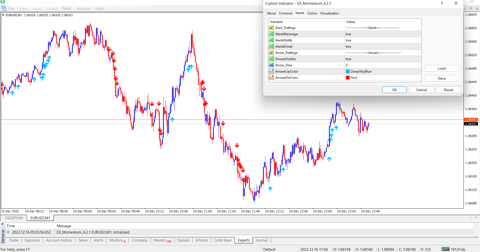Toggle the AlertsEmail true value
Viewport: 480px width, 252px height.
tap(348, 46)
